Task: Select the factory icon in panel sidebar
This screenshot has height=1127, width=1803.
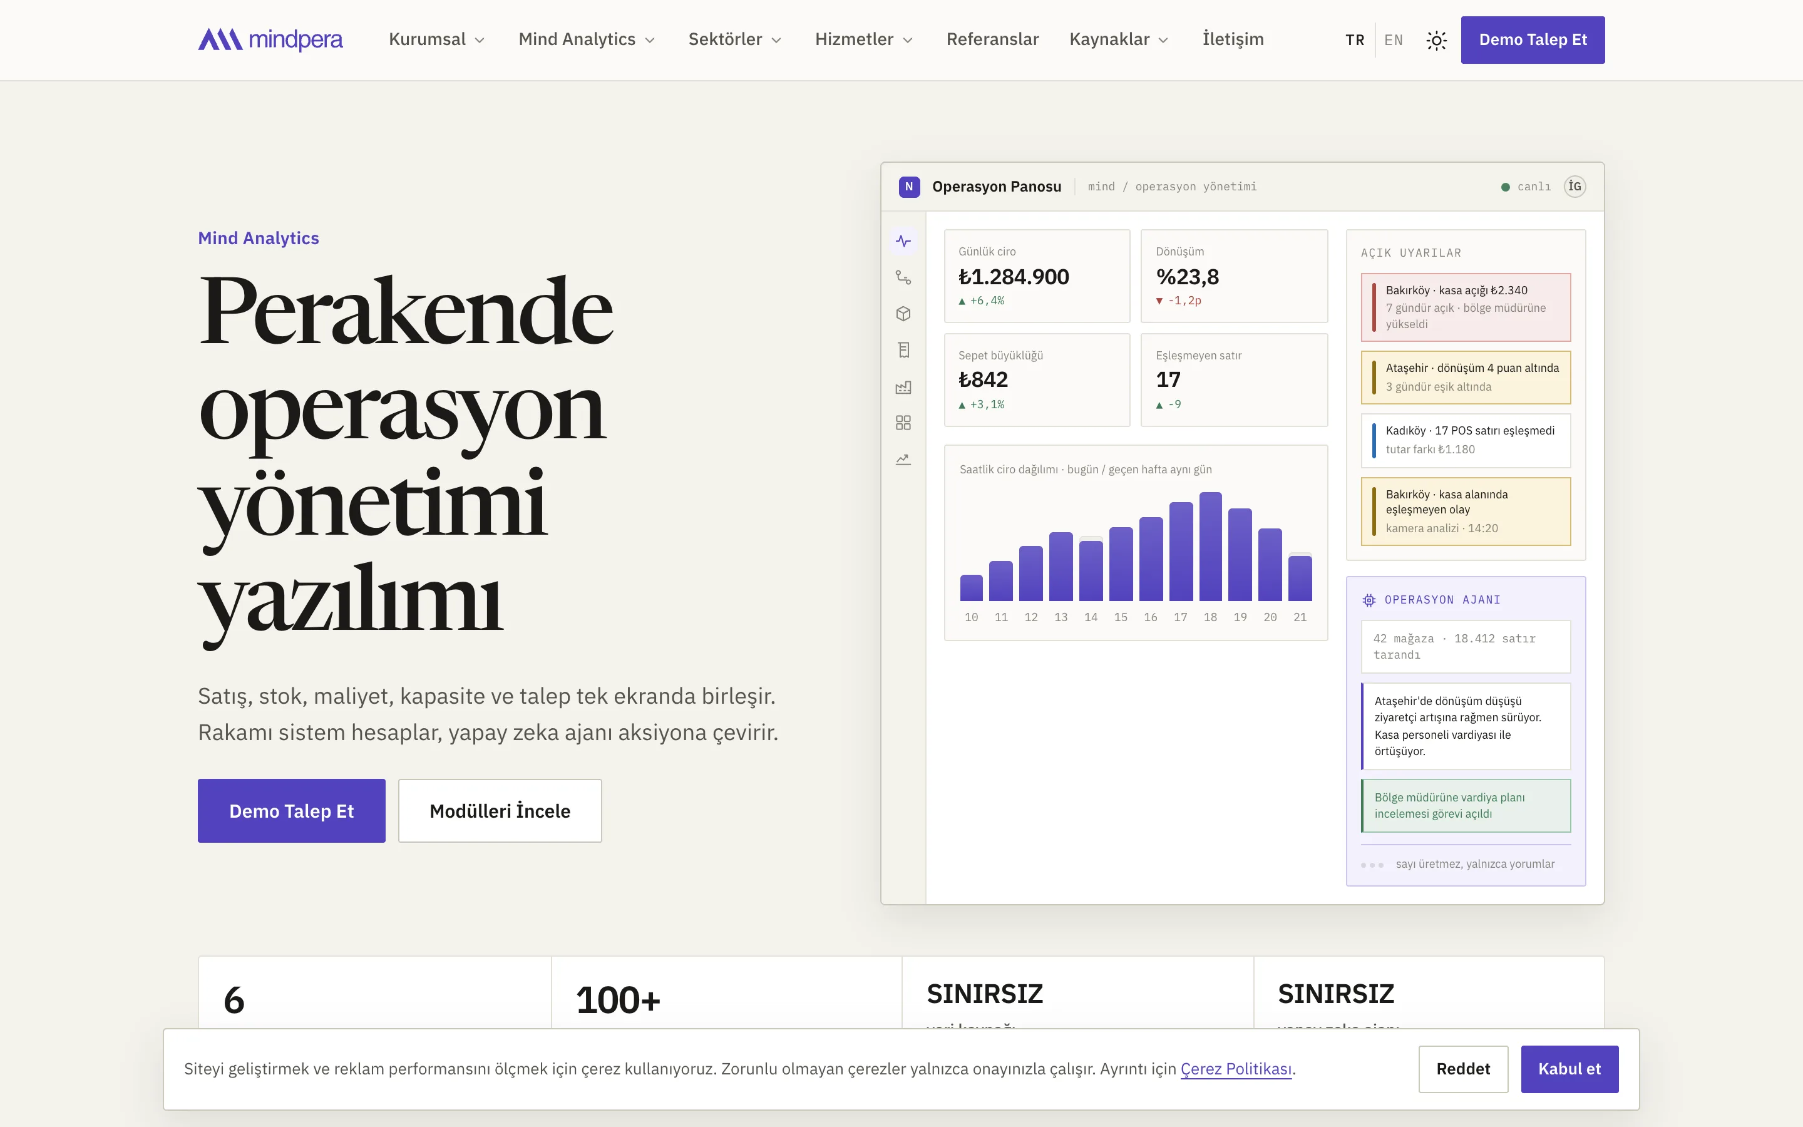Action: 903,387
